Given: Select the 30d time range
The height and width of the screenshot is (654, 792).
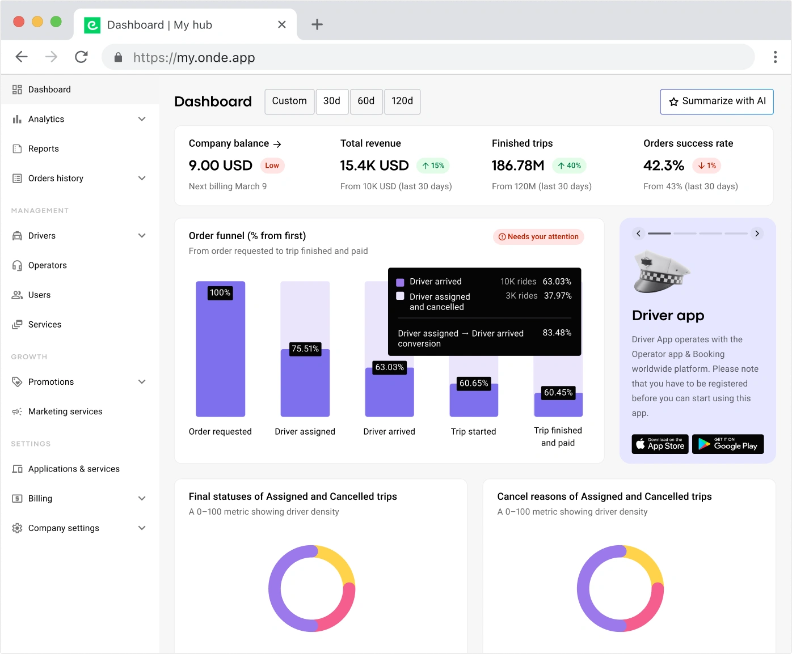Looking at the screenshot, I should coord(332,101).
